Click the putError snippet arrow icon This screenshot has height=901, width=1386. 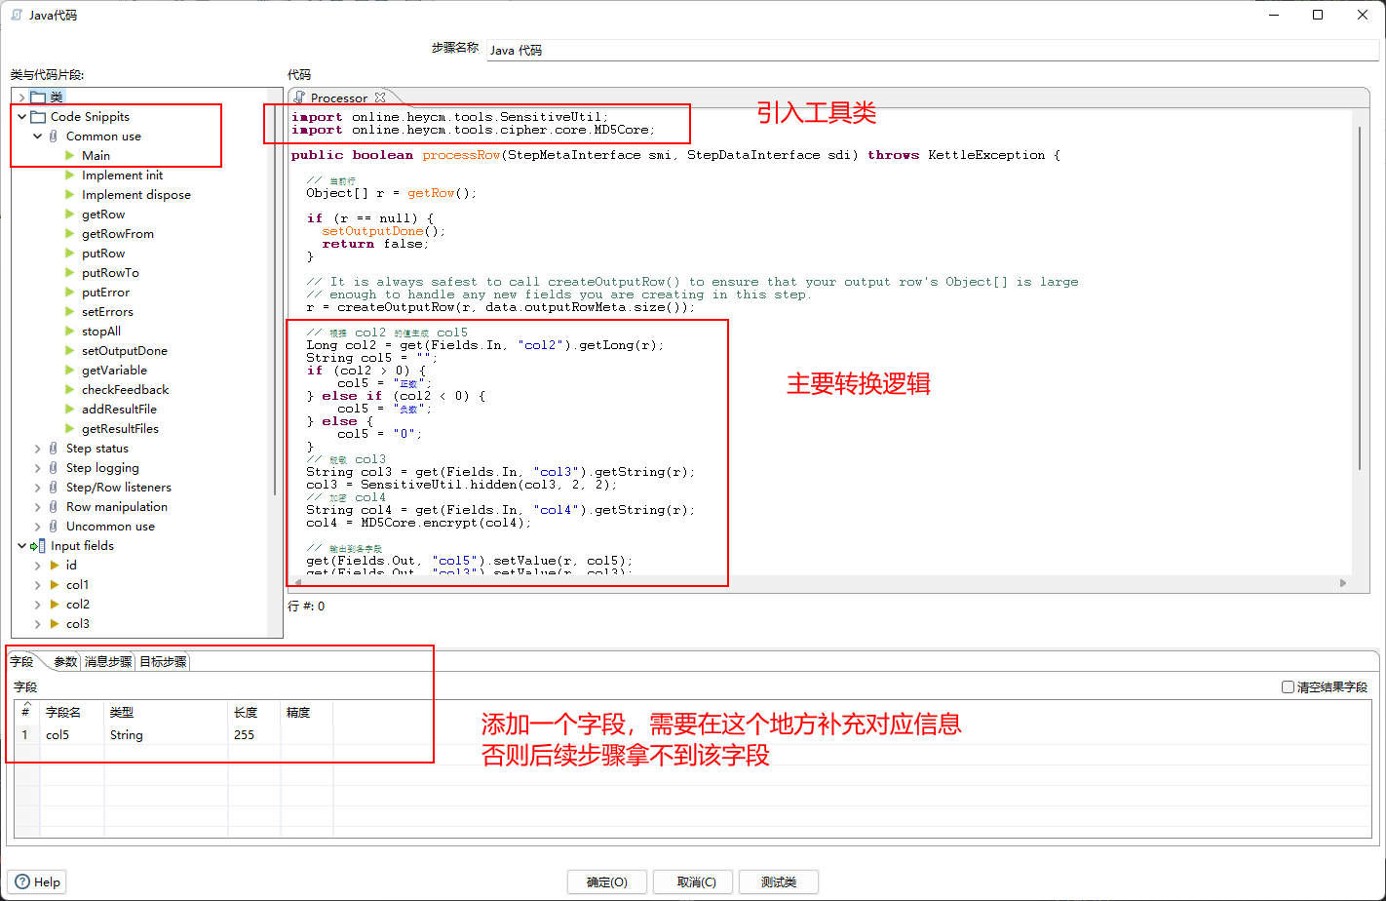(x=69, y=293)
